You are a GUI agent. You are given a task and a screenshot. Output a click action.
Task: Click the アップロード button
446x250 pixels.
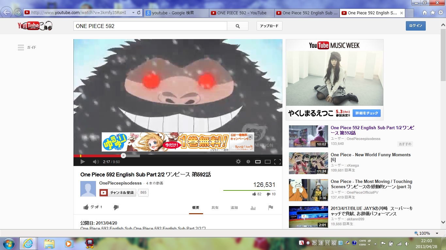coord(269,26)
